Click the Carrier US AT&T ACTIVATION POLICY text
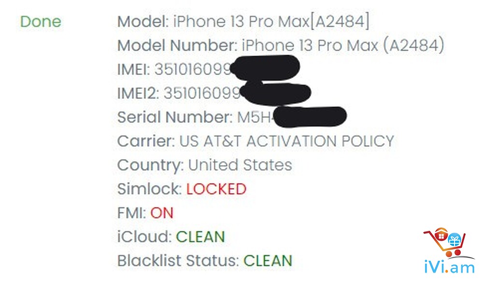Screen dimensions: 483x282 (x=287, y=141)
